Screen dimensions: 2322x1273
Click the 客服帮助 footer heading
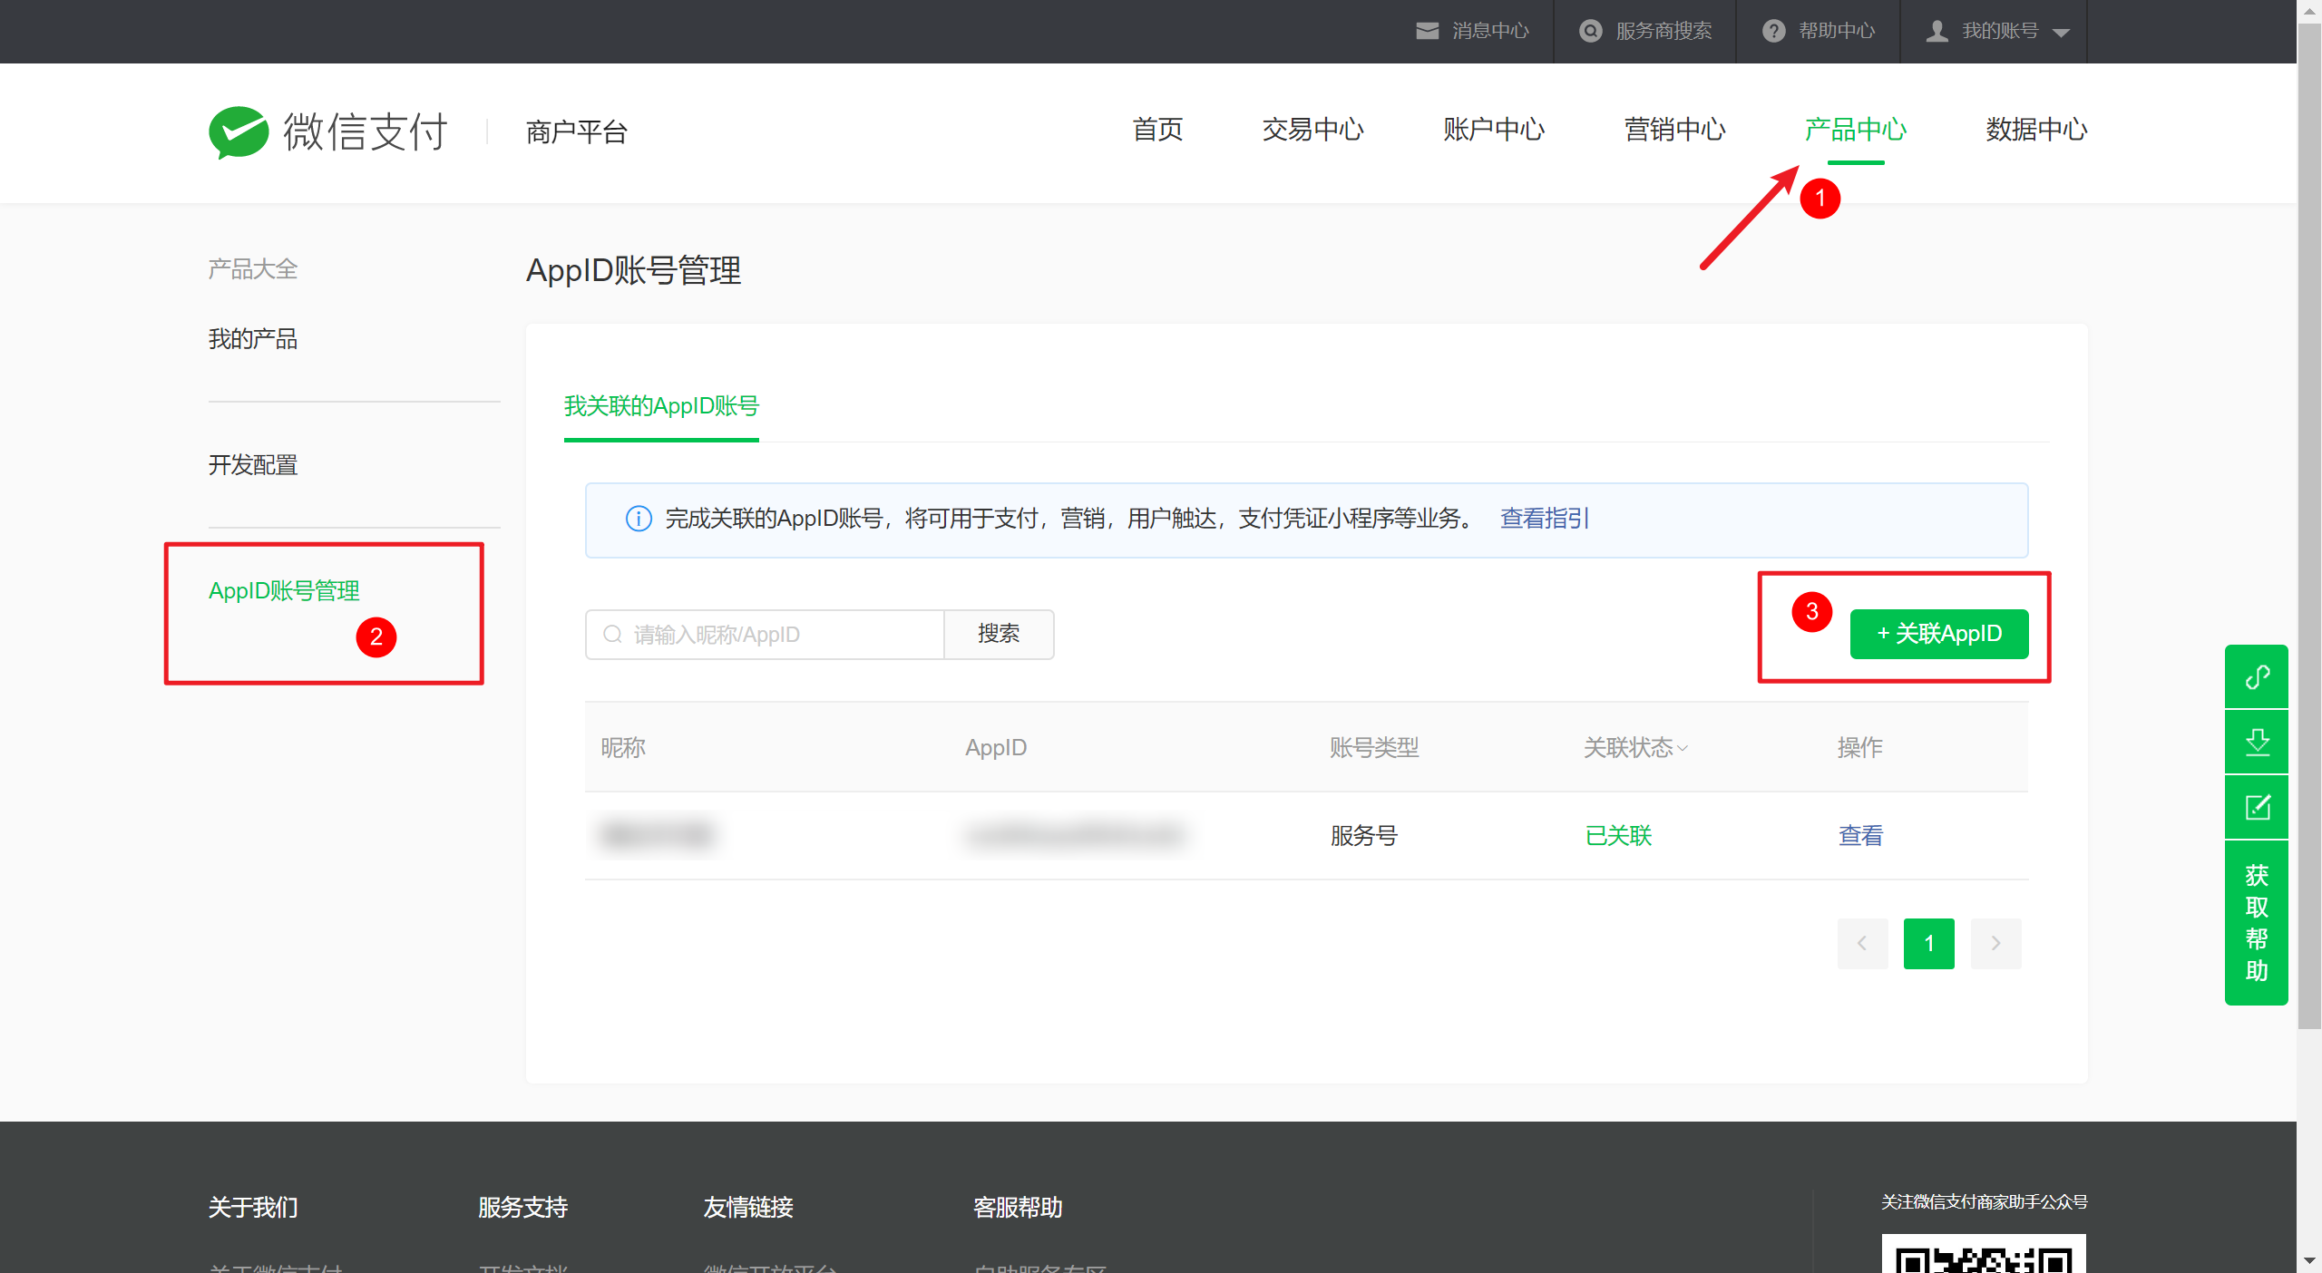pos(1018,1208)
